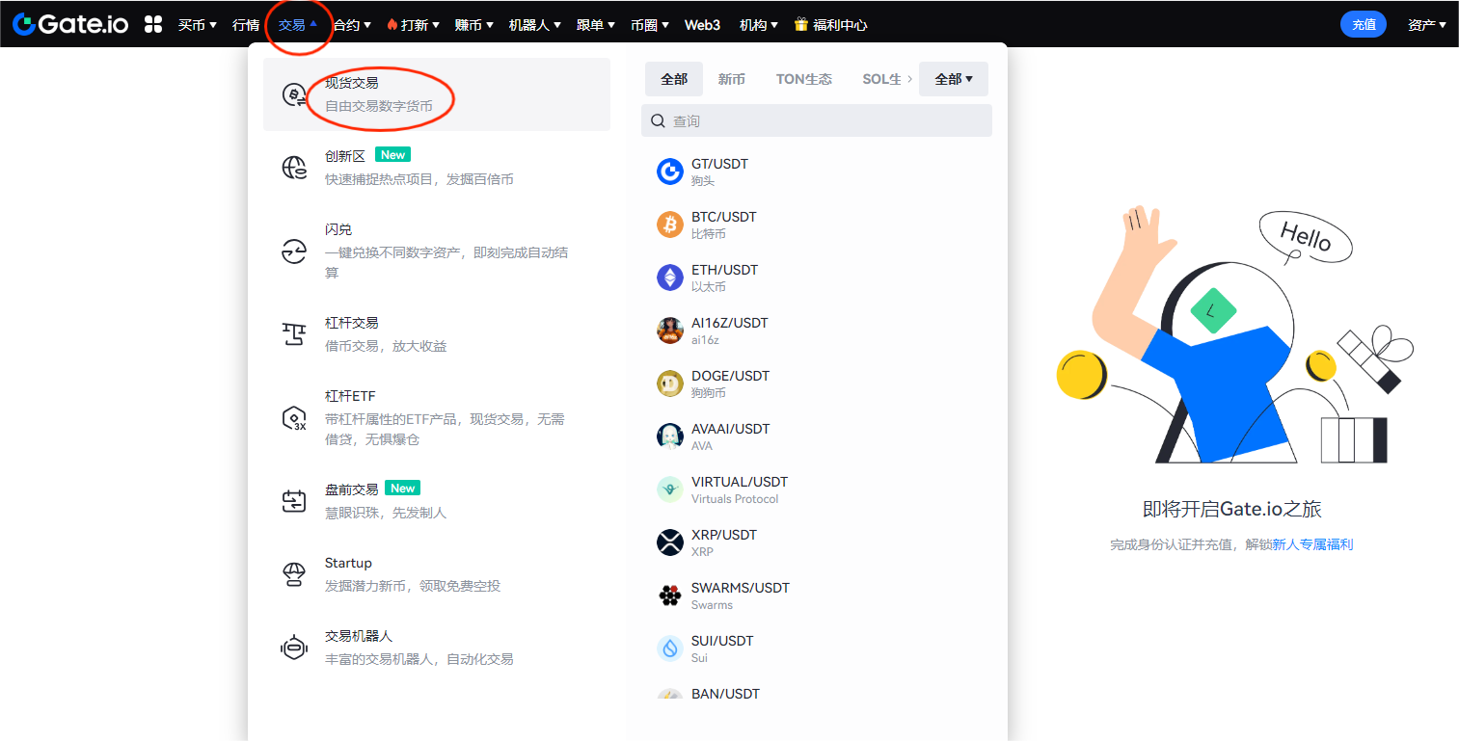The height and width of the screenshot is (741, 1459).
Task: Select the TON生态 tab
Action: tap(803, 79)
